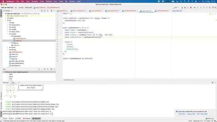Screen dimensions: 217x122
Task: Open the Git tool window button
Action: [x=5, y=119]
